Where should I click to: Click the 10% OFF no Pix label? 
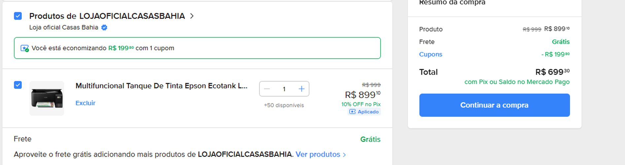coord(361,104)
